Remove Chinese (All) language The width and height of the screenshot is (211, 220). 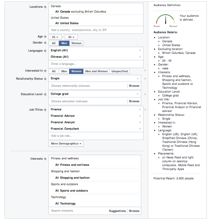pyautogui.click(x=140, y=57)
